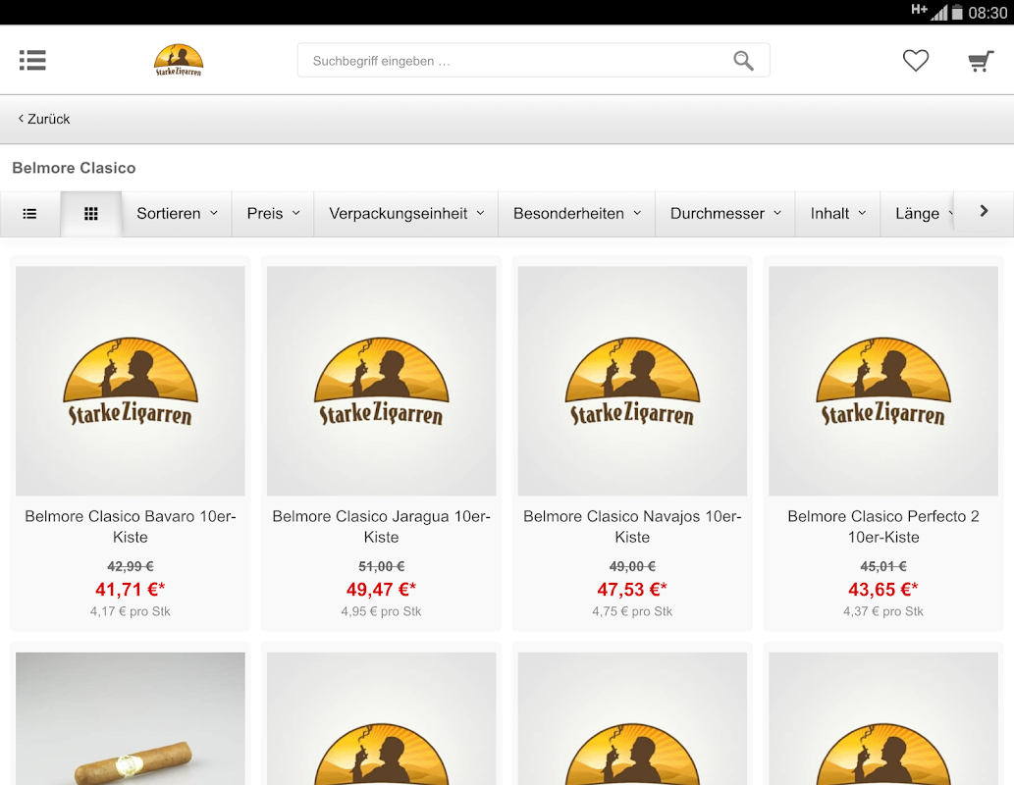The width and height of the screenshot is (1014, 785).
Task: Open the shopping cart icon
Action: tap(981, 61)
